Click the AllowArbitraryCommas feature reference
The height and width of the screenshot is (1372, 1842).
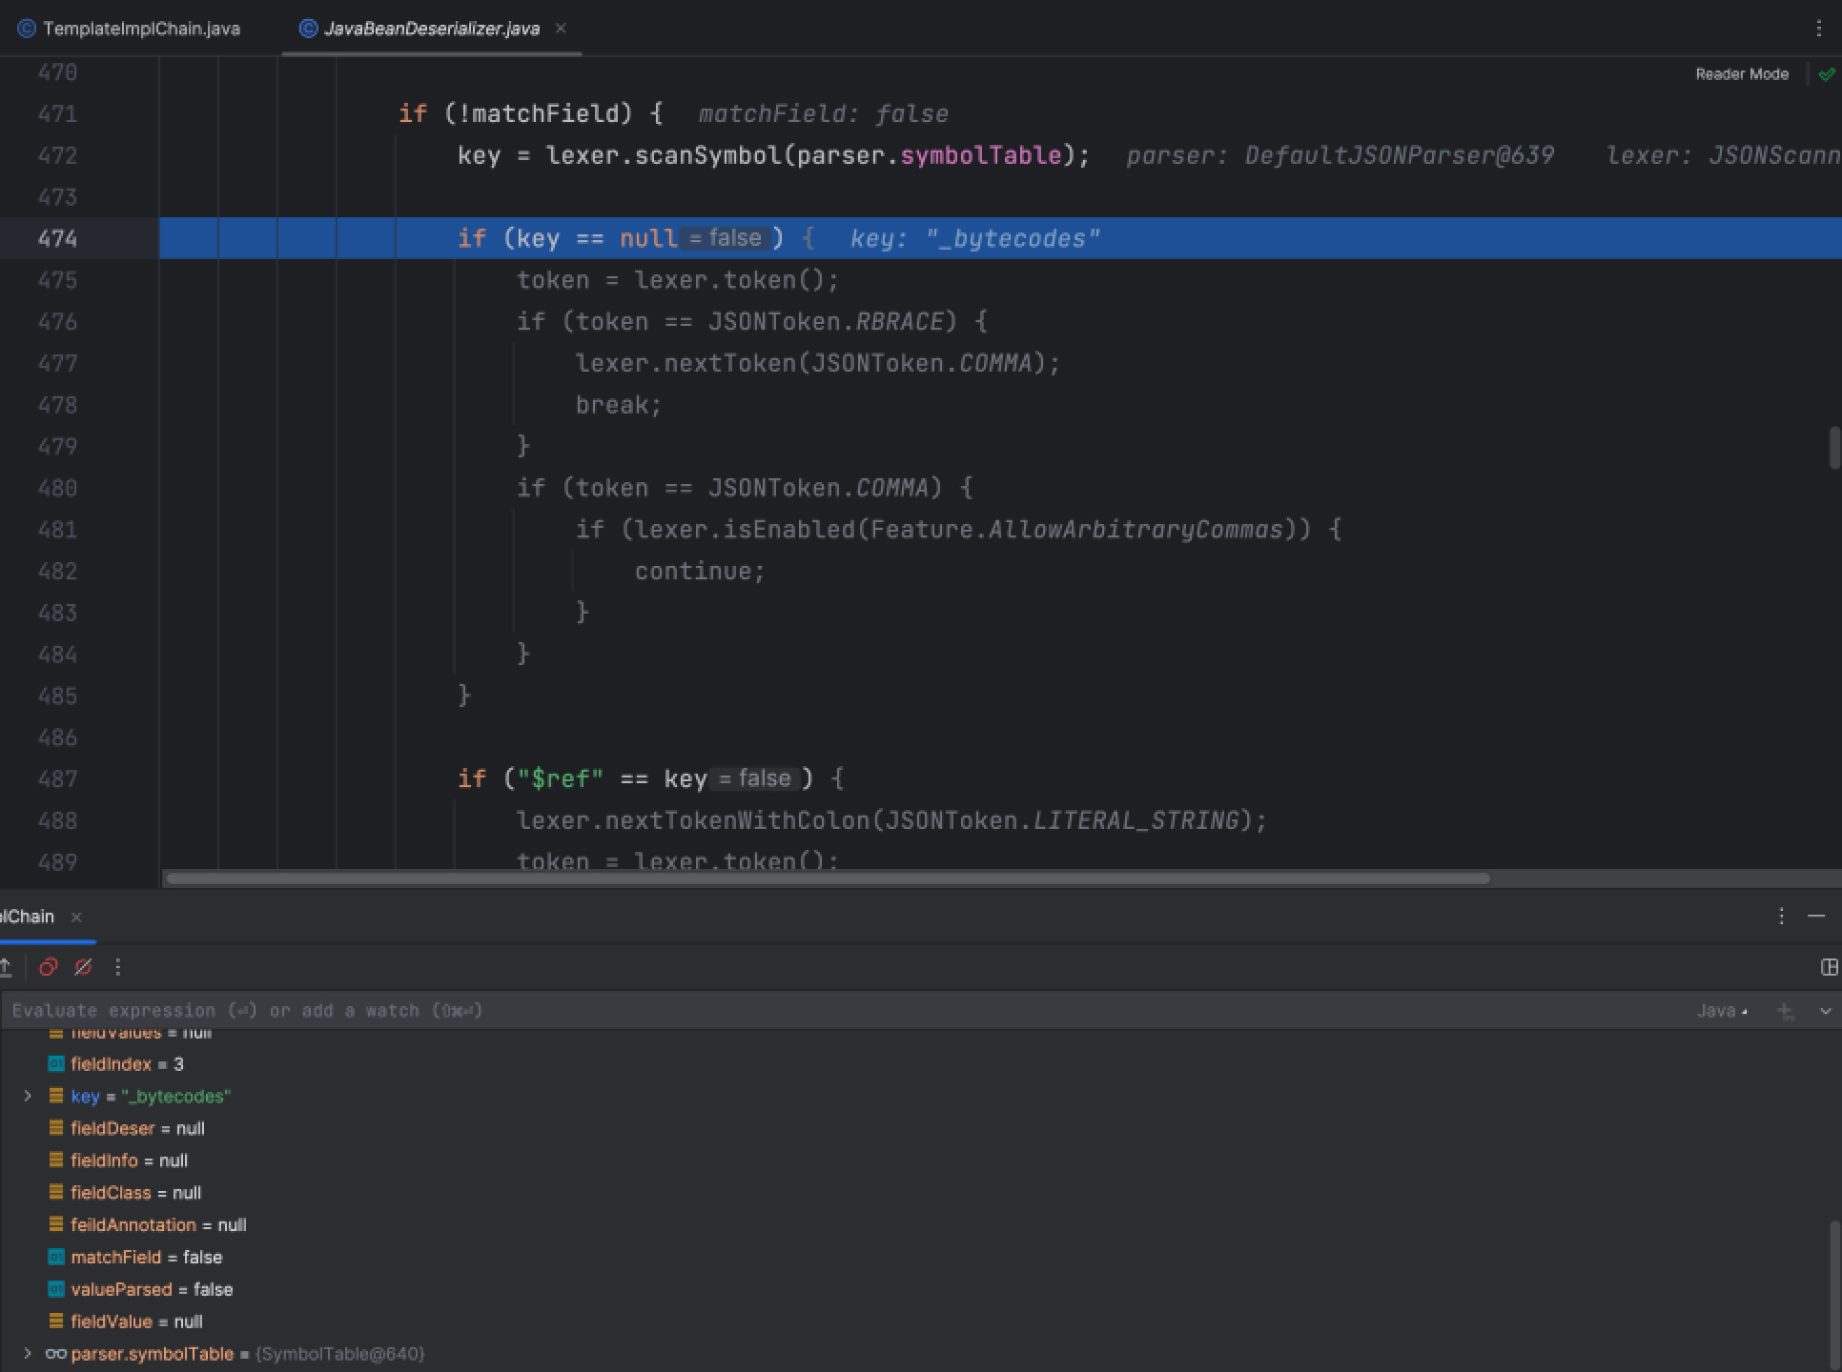tap(1135, 530)
